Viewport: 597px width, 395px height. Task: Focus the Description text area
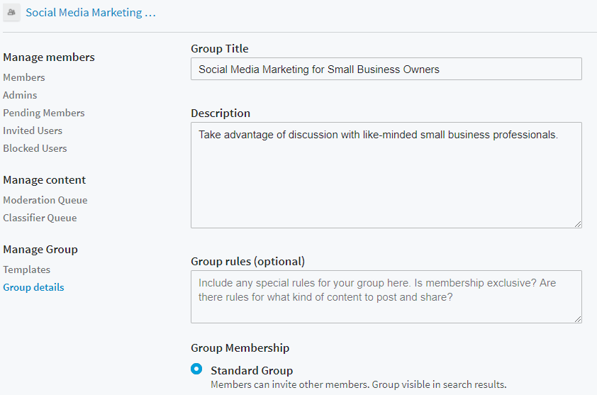[386, 175]
